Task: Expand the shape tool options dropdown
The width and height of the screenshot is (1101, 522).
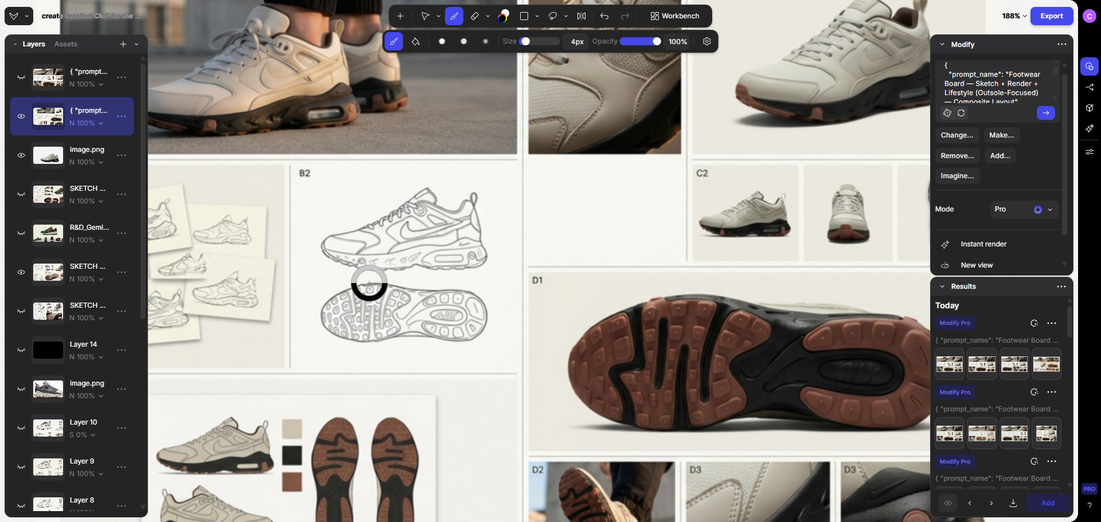Action: [537, 16]
